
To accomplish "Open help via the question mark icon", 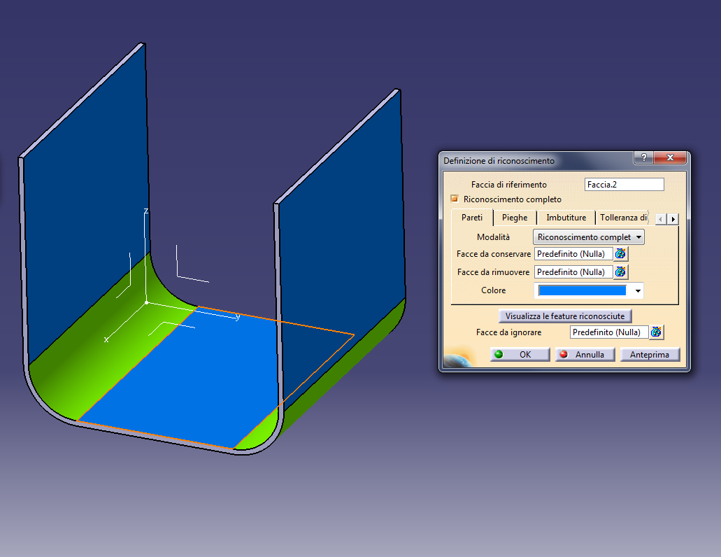I will [643, 157].
